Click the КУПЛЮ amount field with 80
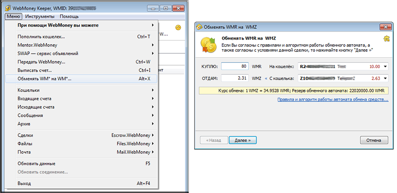The width and height of the screenshot is (397, 193). click(x=235, y=66)
